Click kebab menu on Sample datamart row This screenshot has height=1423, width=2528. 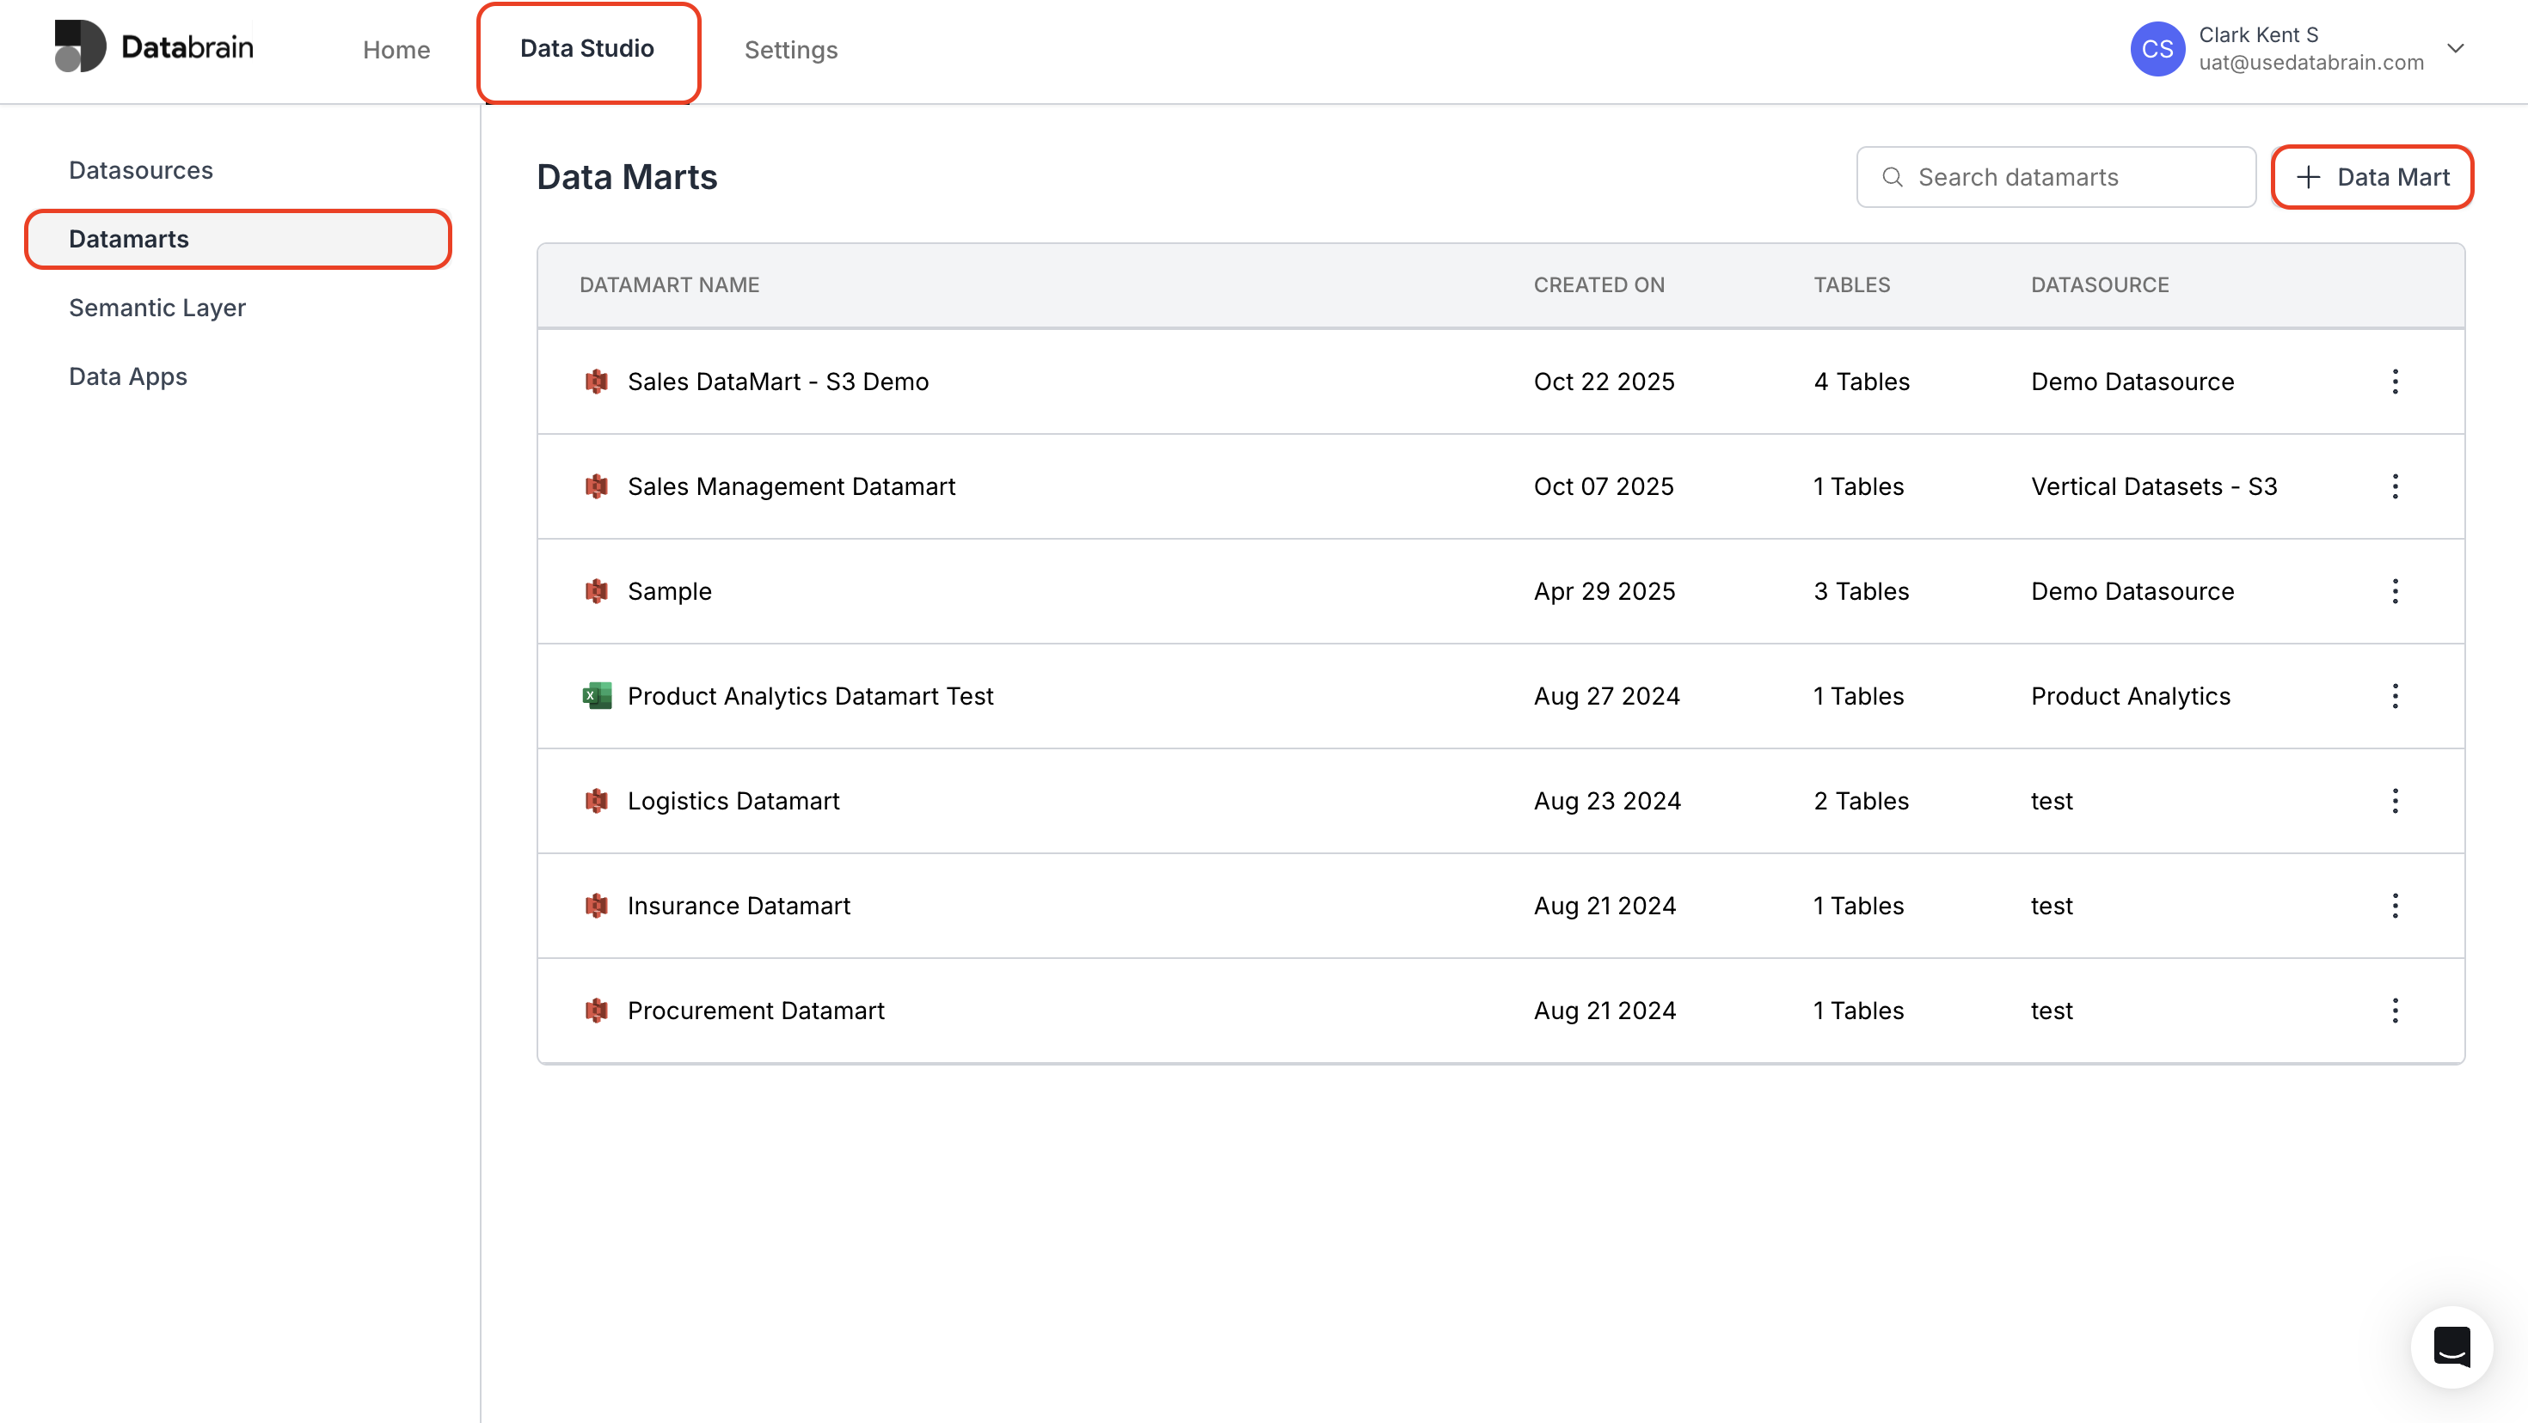2395,591
